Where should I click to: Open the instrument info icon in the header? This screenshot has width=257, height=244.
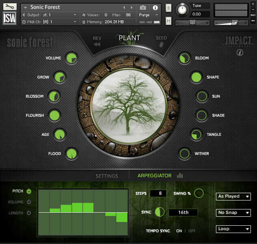click(155, 8)
